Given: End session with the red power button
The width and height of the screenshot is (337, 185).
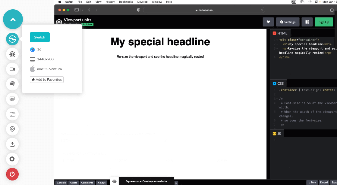Looking at the screenshot, I should [x=12, y=174].
